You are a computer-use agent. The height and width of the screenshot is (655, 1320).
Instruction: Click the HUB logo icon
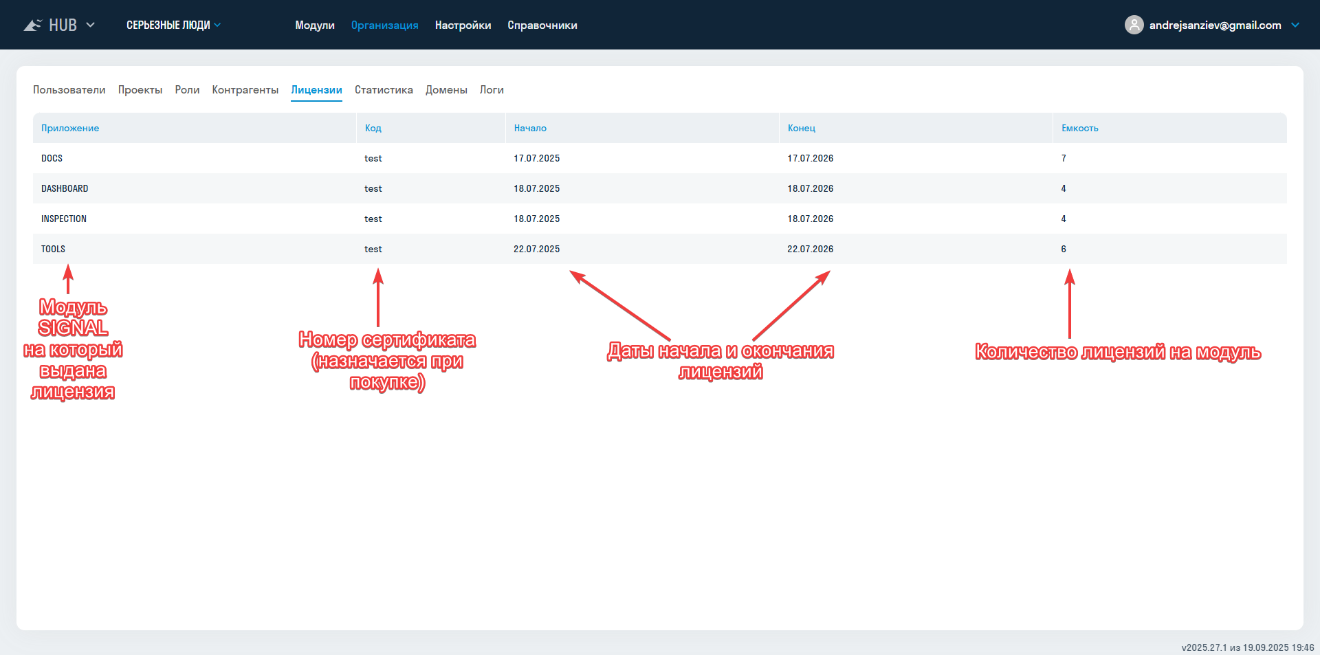(x=33, y=25)
